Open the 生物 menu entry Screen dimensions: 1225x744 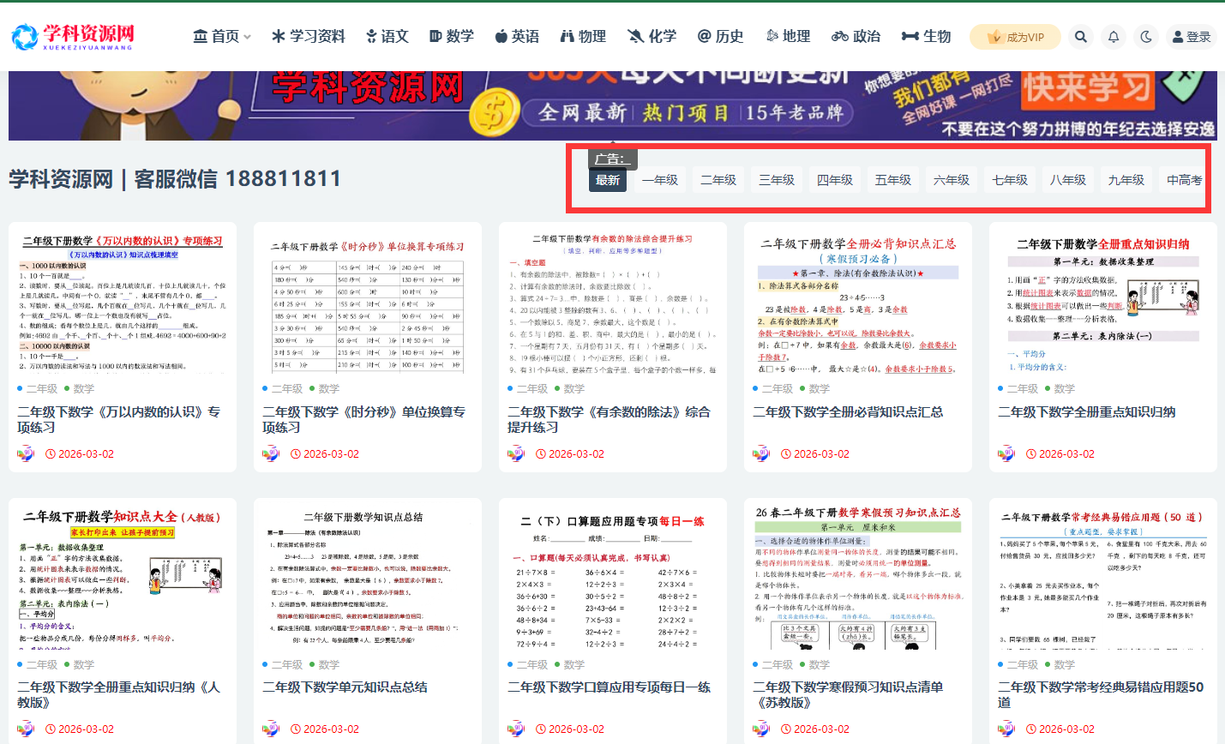[x=926, y=36]
